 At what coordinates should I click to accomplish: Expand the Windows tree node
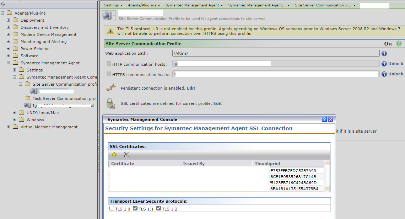point(14,120)
